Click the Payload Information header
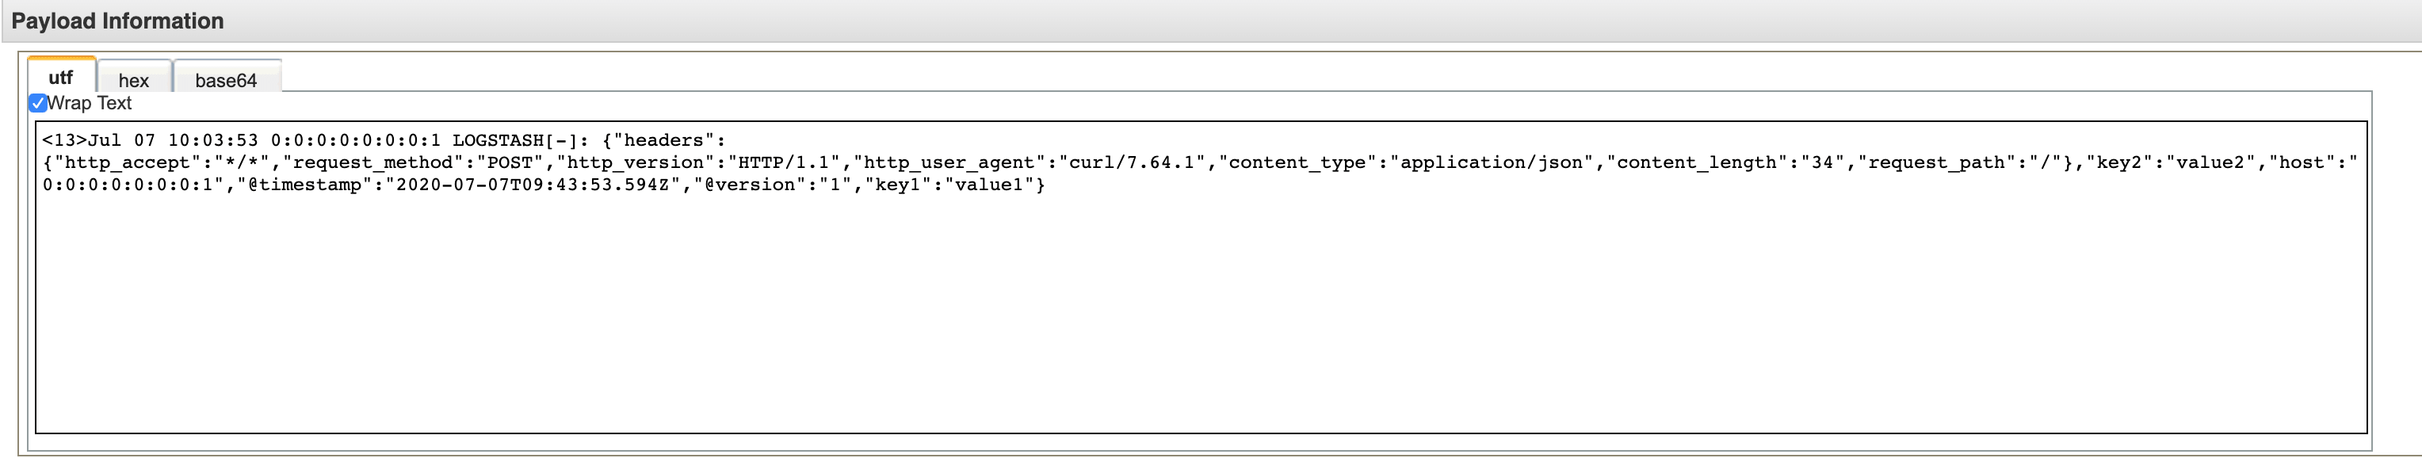 pos(117,21)
